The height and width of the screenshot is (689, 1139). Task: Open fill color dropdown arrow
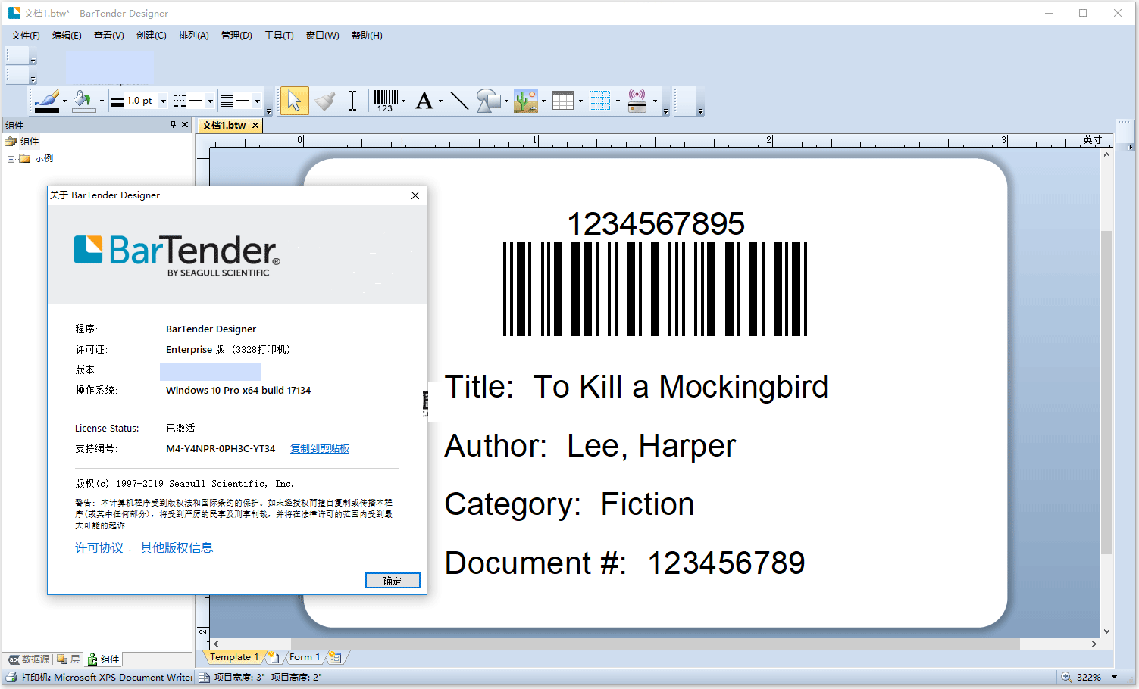(x=102, y=101)
